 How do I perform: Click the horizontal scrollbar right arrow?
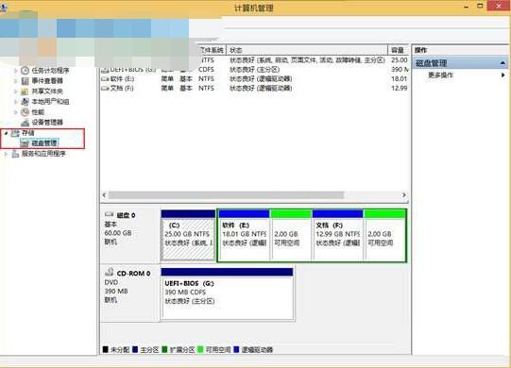(404, 194)
